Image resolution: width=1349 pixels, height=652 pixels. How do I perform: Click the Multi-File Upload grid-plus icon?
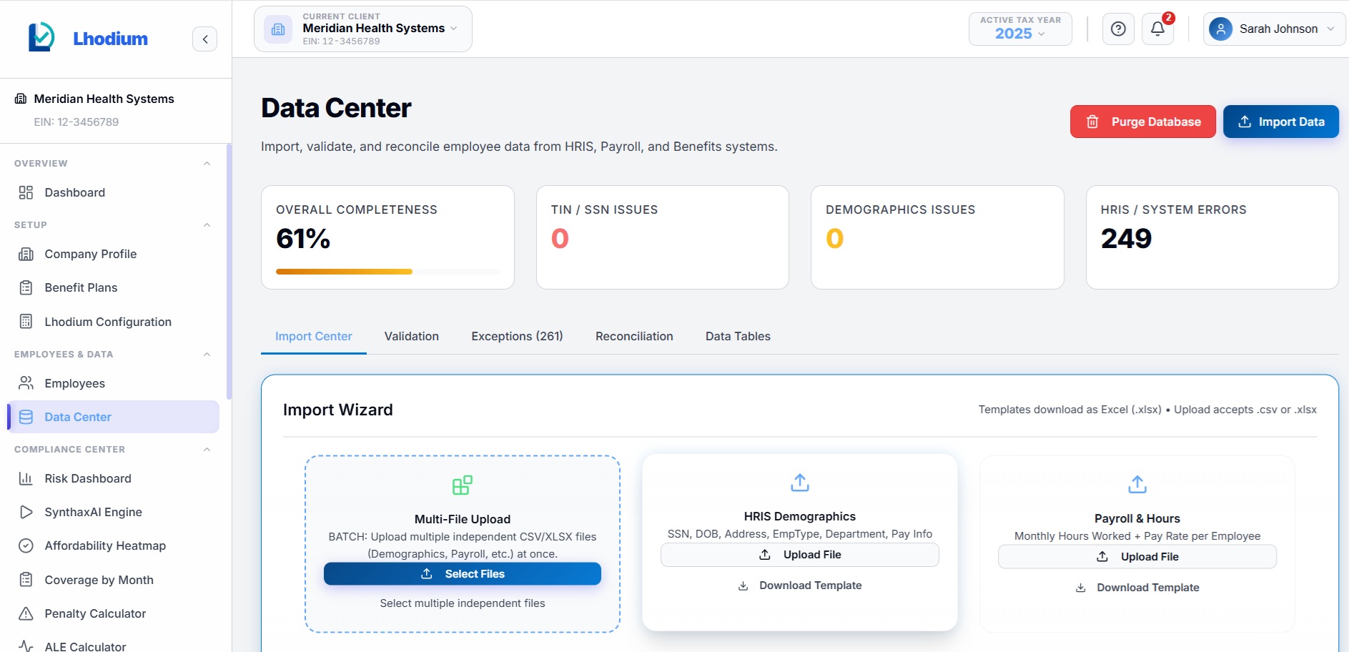(463, 485)
